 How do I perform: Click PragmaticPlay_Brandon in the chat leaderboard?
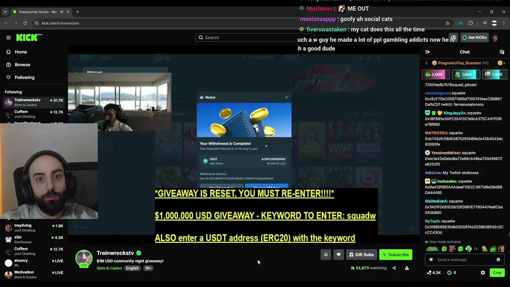click(x=459, y=63)
